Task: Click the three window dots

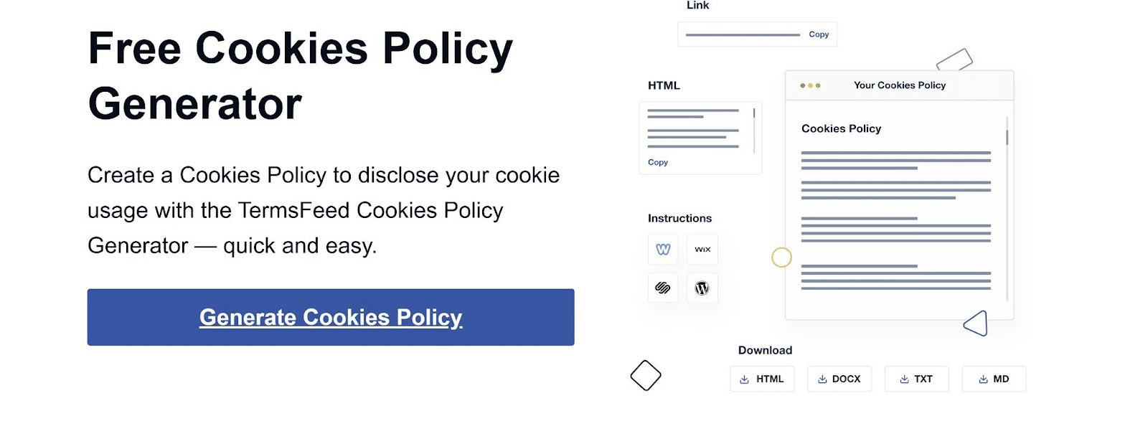Action: click(810, 85)
